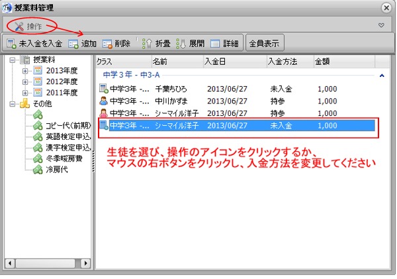Click the right arrow of tree scrollbar
The image size is (397, 279).
85,263
